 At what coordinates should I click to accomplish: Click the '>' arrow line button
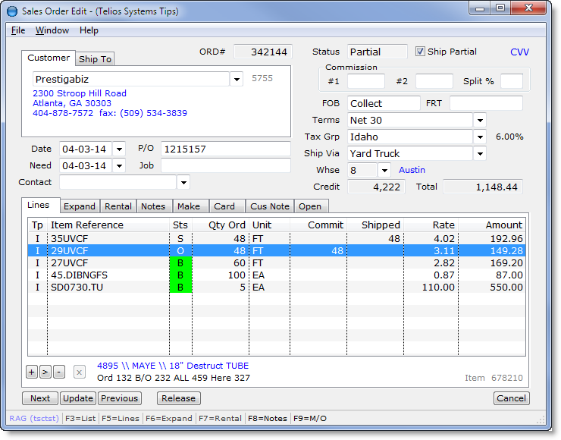click(x=45, y=372)
